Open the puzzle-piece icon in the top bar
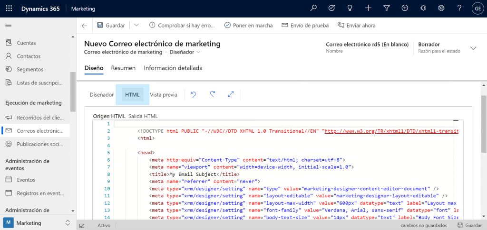The image size is (487, 230). pos(423,9)
